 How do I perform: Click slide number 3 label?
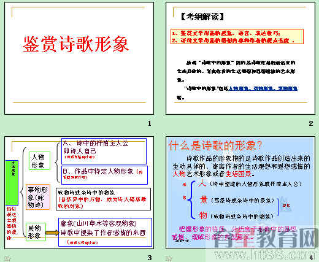coord(150,258)
